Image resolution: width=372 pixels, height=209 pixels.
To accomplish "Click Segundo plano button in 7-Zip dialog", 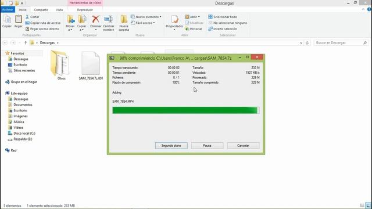I will 171,146.
